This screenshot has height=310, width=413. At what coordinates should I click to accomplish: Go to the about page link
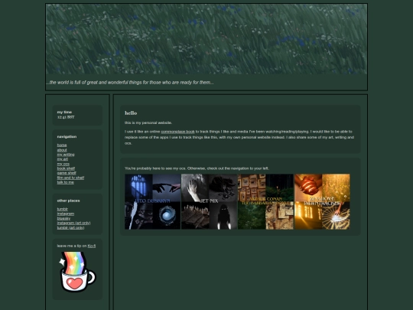click(x=62, y=150)
